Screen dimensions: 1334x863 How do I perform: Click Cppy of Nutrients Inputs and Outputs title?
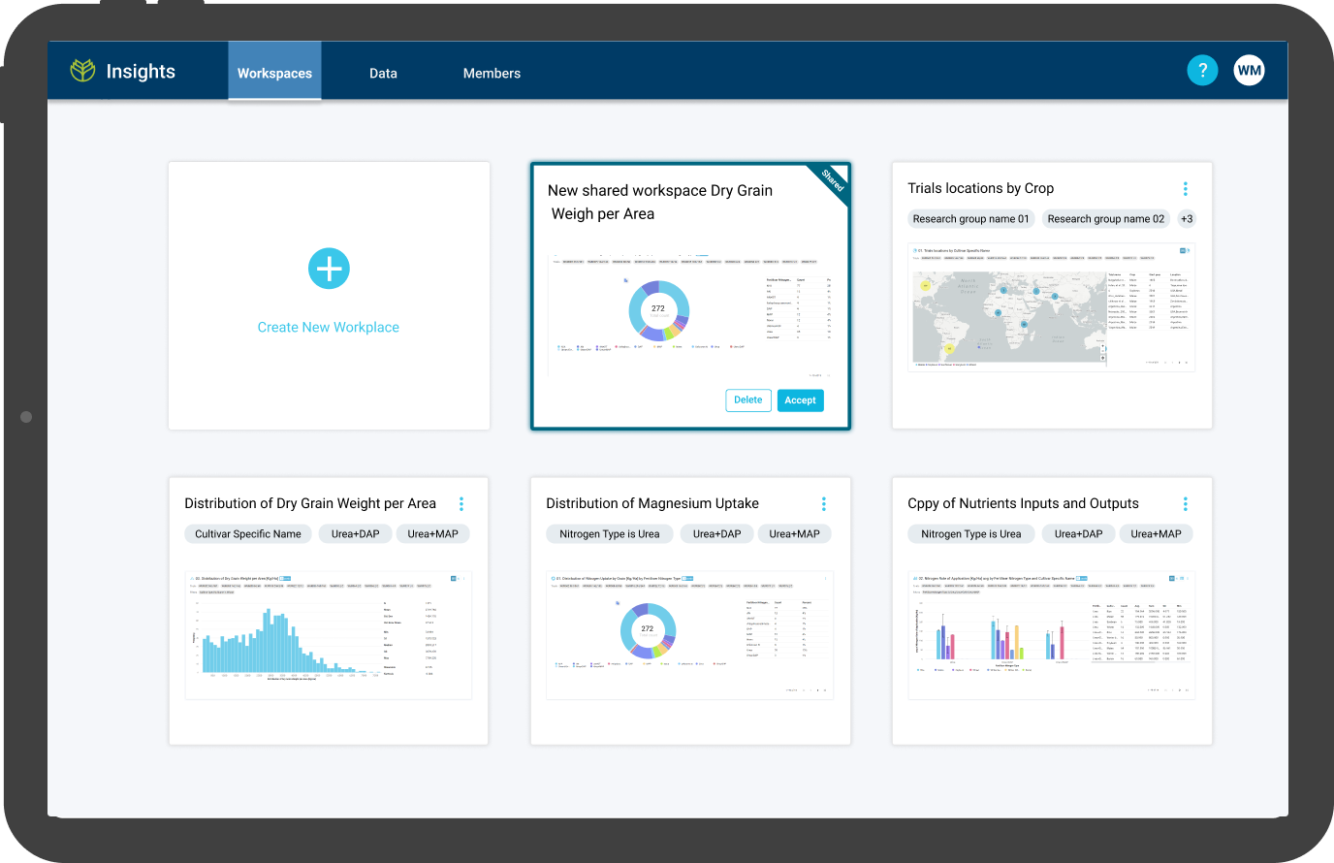tap(1023, 503)
